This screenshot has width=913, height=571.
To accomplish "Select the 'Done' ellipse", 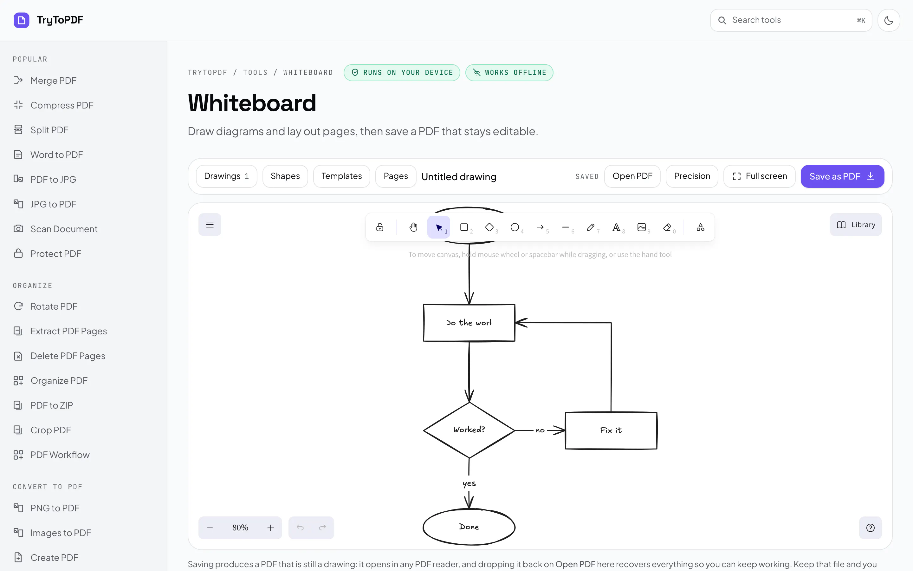I will [469, 527].
